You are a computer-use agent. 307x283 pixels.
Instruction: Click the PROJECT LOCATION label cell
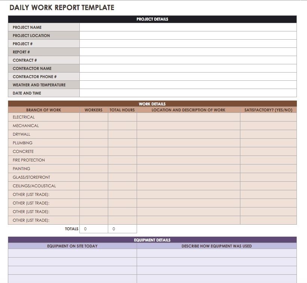pos(44,36)
